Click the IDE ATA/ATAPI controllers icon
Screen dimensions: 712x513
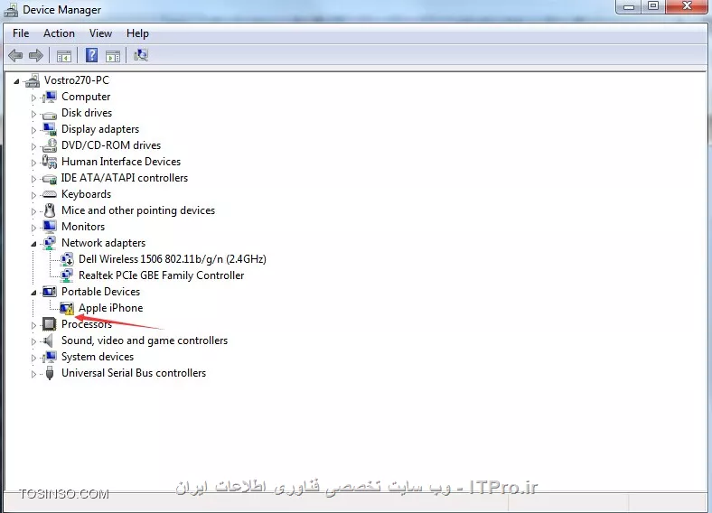point(49,179)
